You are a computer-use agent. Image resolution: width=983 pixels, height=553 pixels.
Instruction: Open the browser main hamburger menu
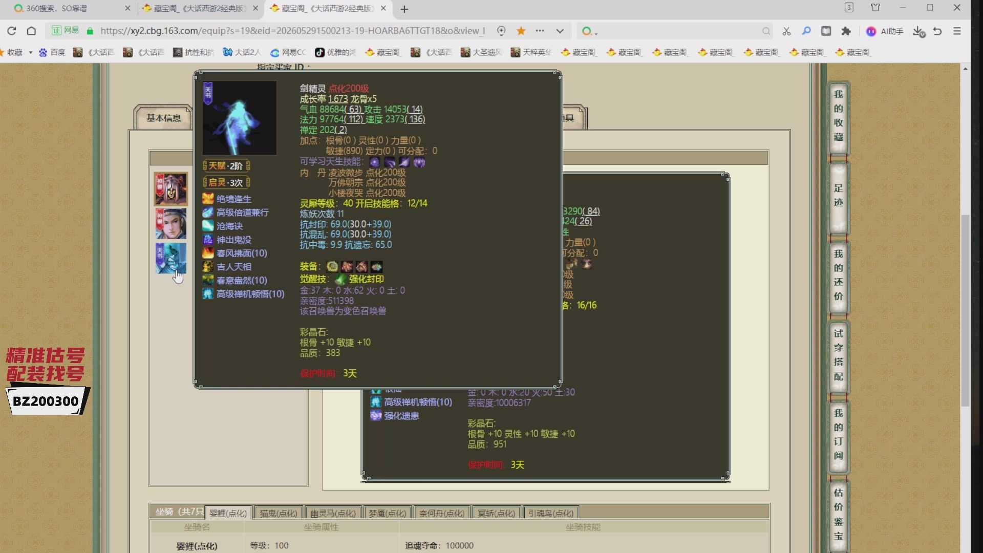pos(957,31)
